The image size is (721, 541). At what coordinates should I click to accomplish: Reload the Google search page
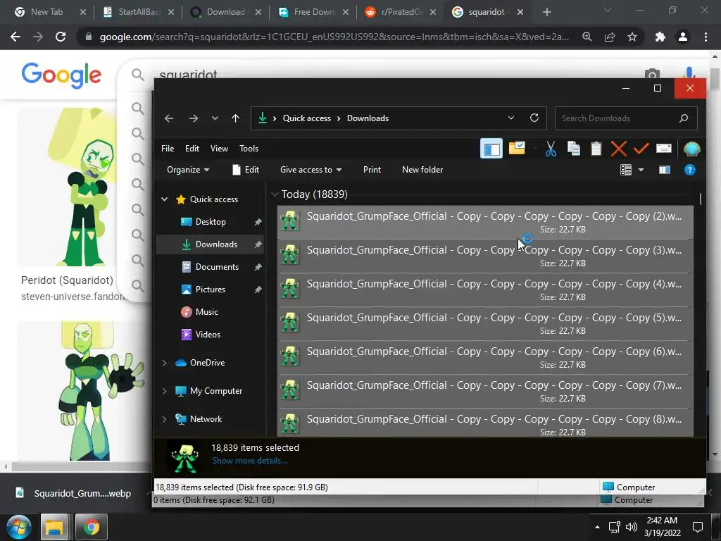pos(61,37)
